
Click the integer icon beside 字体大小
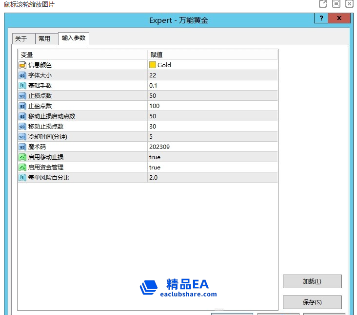pyautogui.click(x=22, y=75)
